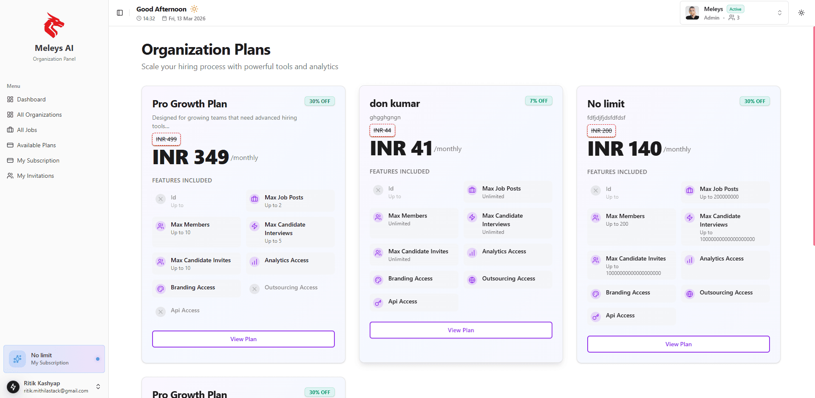The height and width of the screenshot is (398, 815).
Task: Click the Analytics Access chart icon in Pro Growth Plan
Action: (x=254, y=262)
